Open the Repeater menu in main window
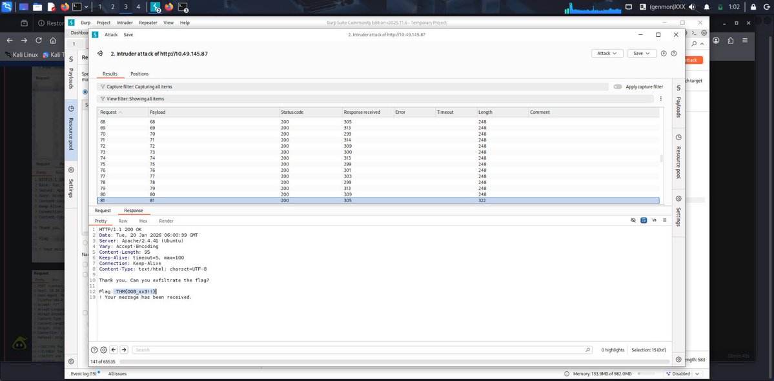The width and height of the screenshot is (774, 381). (148, 23)
